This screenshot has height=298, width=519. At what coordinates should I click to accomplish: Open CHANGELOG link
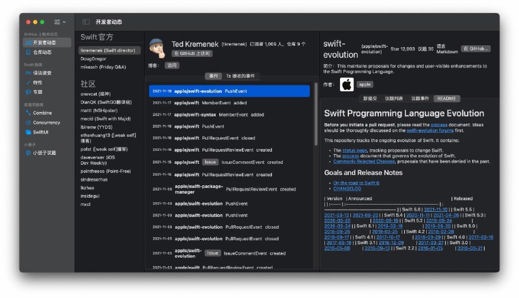(x=347, y=189)
